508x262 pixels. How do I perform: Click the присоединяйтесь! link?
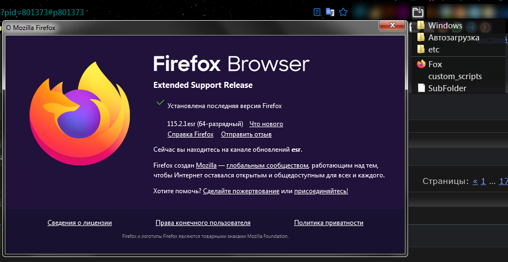coord(321,191)
